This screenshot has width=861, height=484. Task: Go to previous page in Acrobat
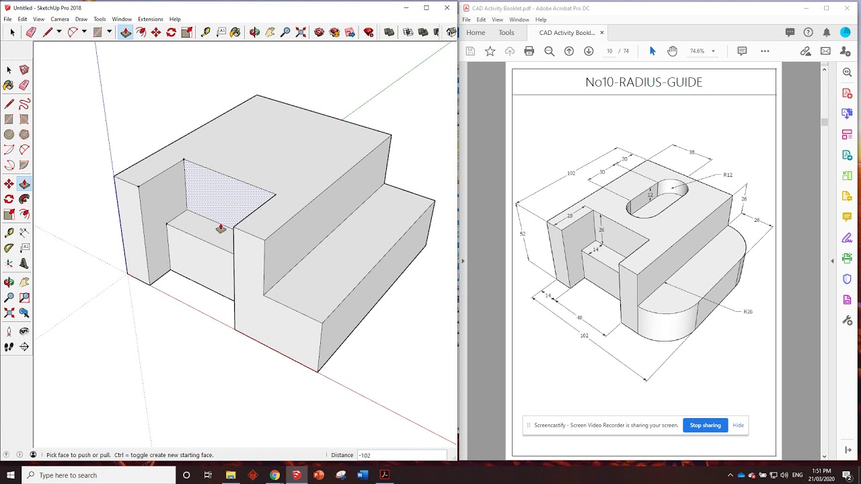569,51
